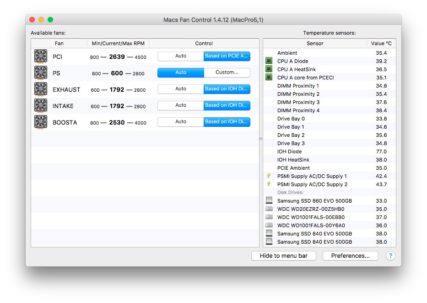
Task: Click the CPU A Diode chip icon
Action: [x=269, y=61]
